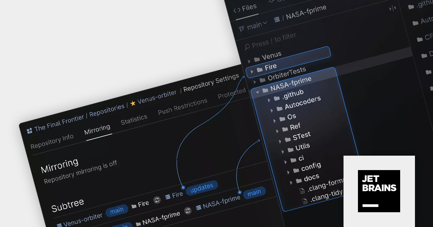The height and width of the screenshot is (227, 433).
Task: Click the search magnifier icon in filter
Action: pyautogui.click(x=247, y=46)
